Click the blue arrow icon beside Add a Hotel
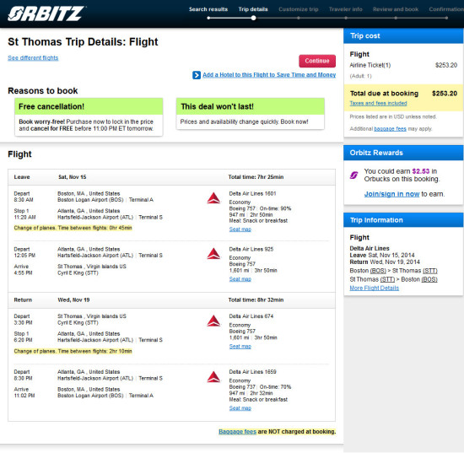The width and height of the screenshot is (464, 453). (197, 75)
